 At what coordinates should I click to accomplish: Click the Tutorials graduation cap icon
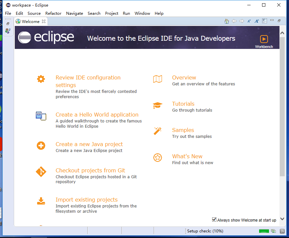click(158, 105)
